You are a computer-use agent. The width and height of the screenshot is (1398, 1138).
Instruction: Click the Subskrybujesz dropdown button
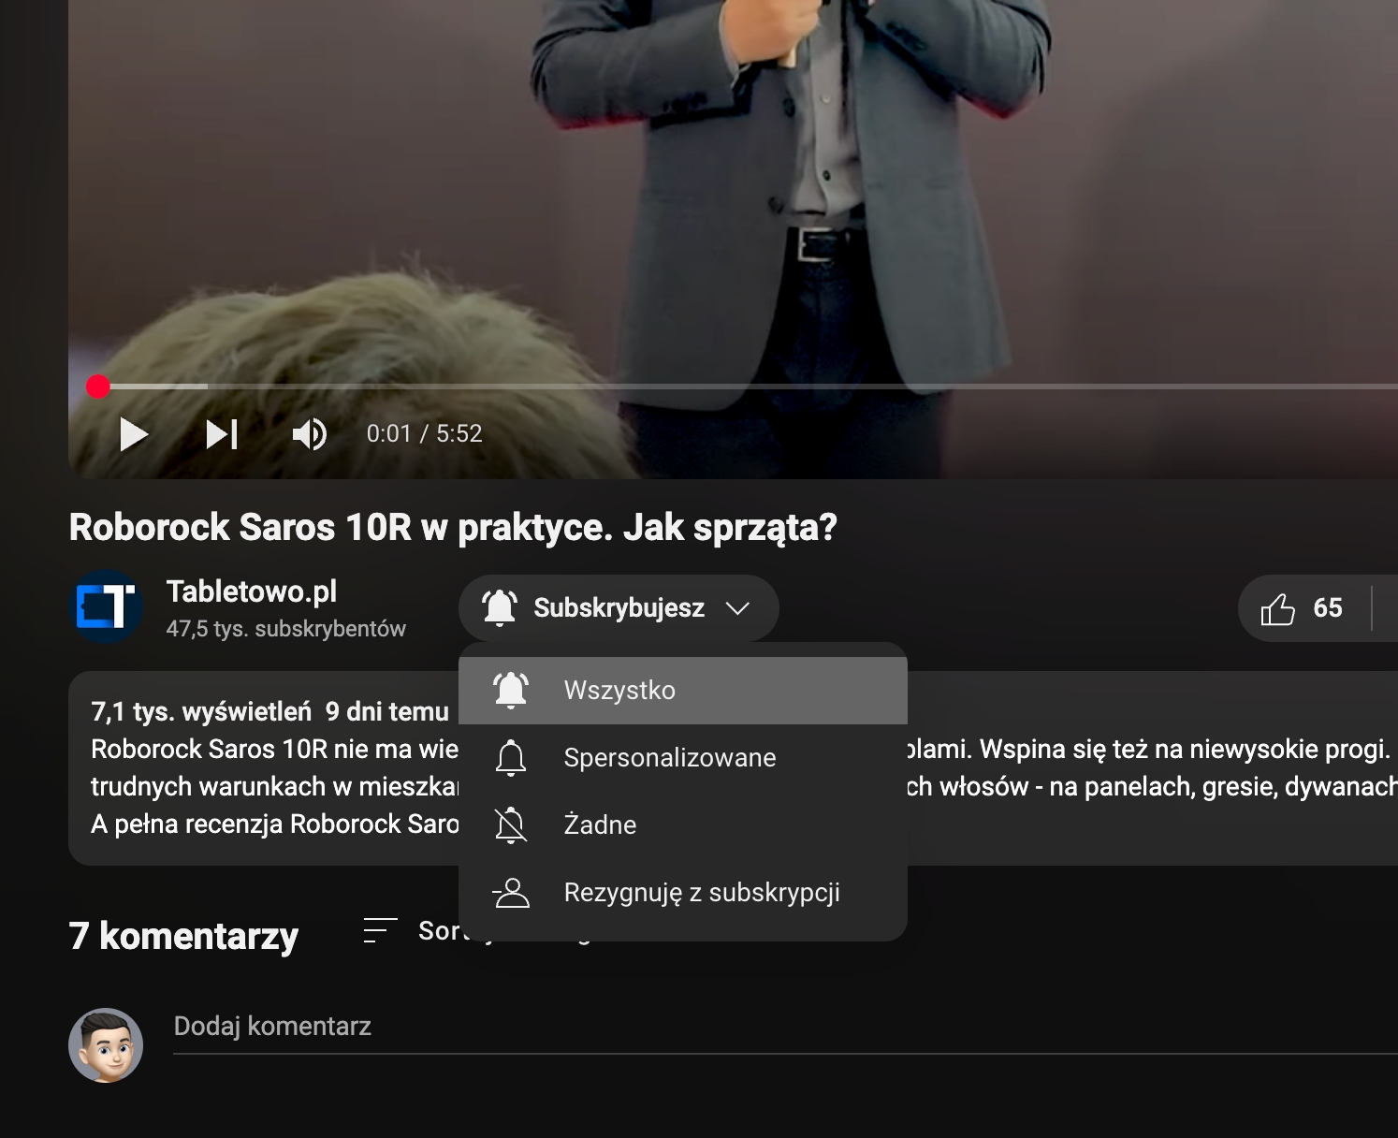coord(619,608)
